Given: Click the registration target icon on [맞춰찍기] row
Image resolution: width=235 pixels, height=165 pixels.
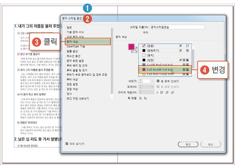Looking at the screenshot, I should [187, 51].
